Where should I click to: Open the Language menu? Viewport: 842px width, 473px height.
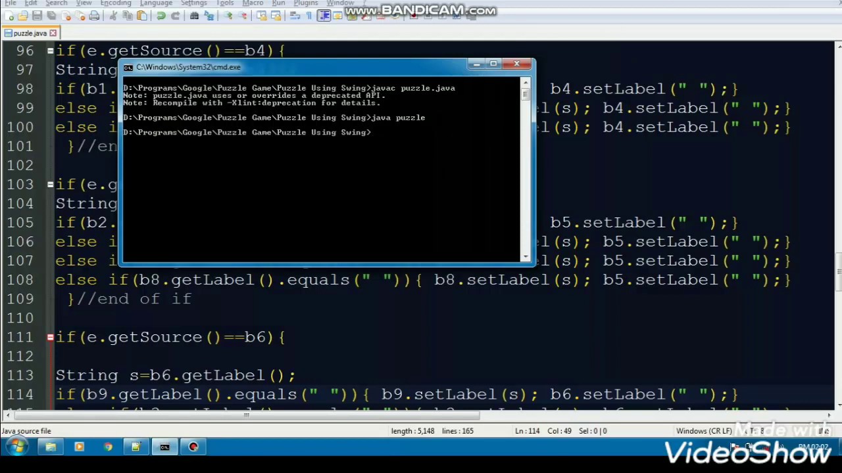pos(156,3)
